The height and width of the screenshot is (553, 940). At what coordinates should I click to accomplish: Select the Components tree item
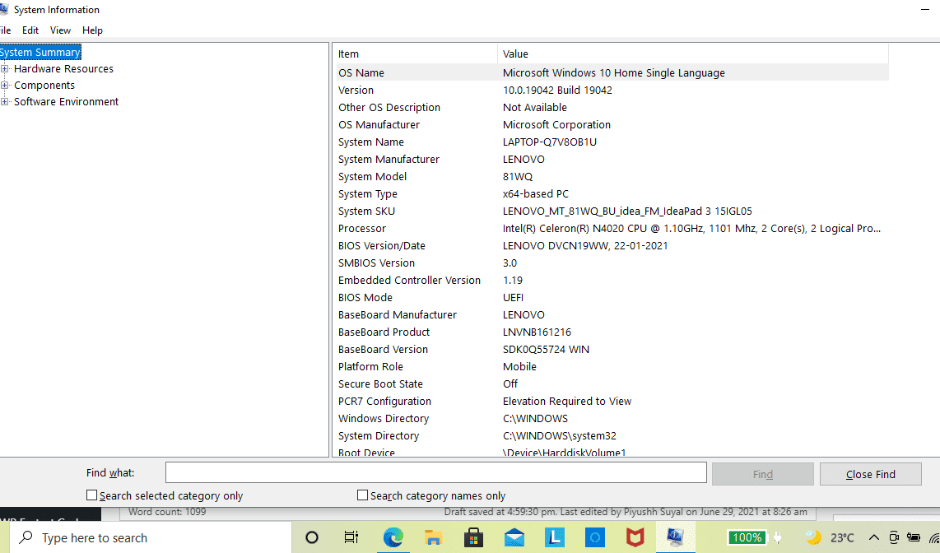[x=44, y=85]
